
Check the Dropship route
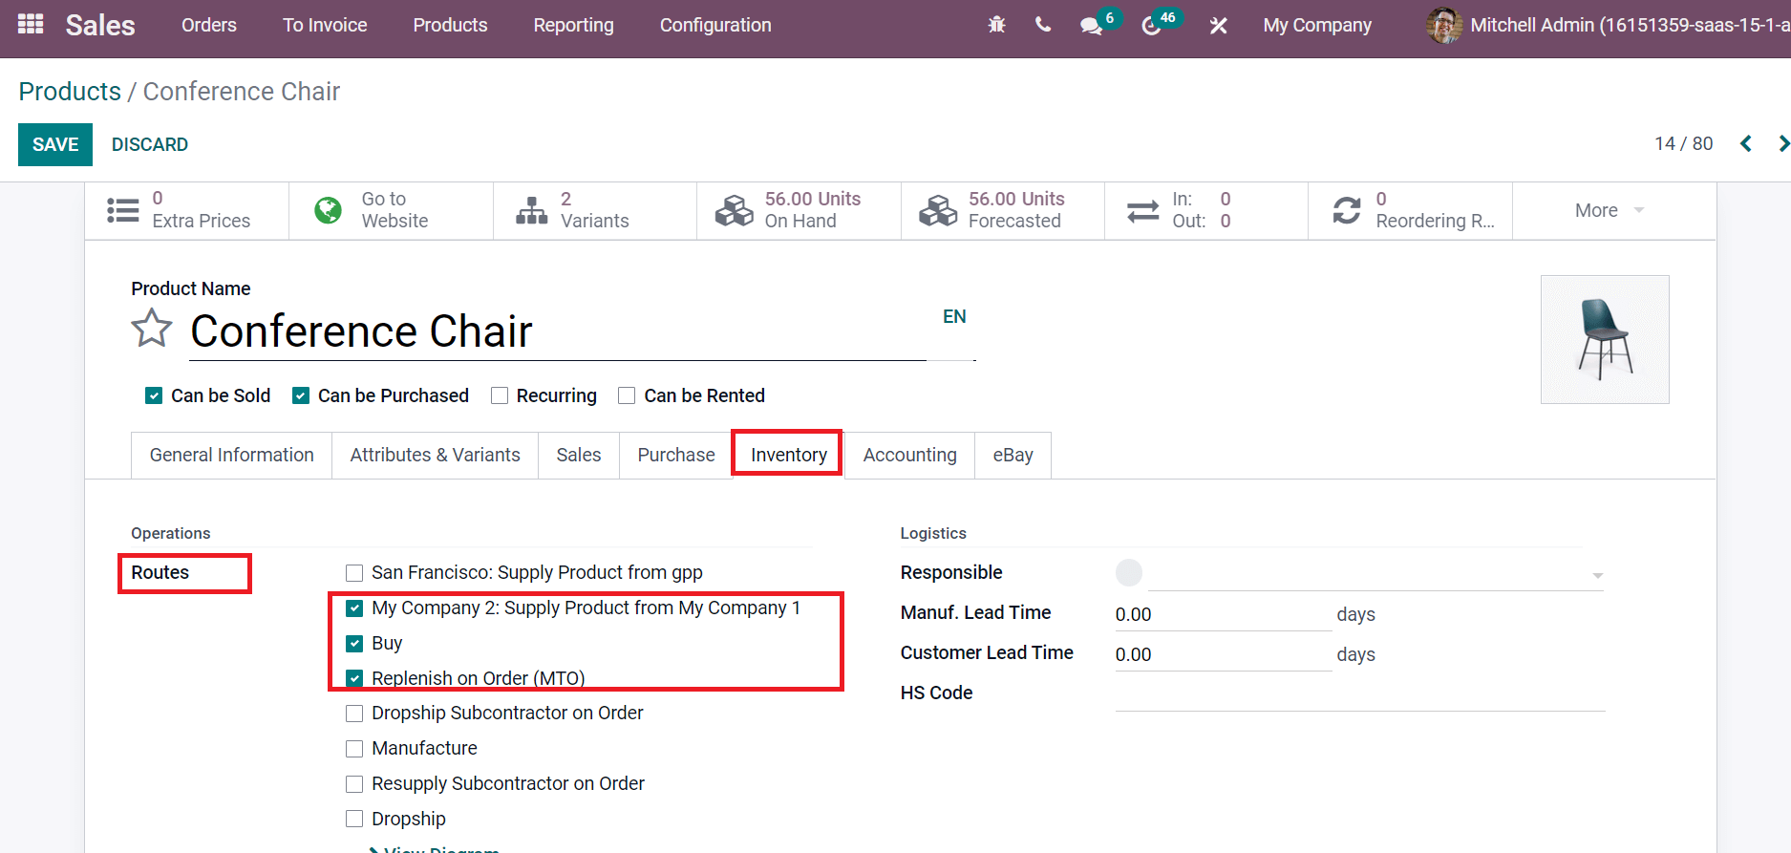354,820
